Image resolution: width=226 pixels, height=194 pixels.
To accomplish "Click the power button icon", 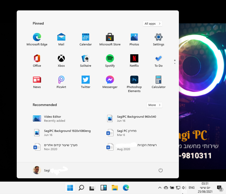I will 161,170.
